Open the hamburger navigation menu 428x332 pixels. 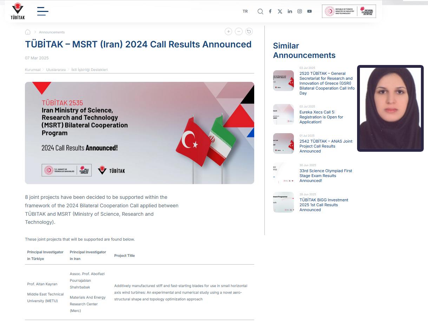42,11
